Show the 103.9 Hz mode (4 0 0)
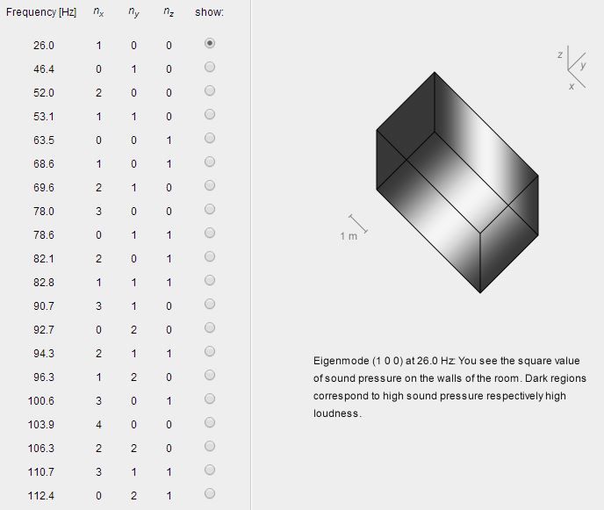Image resolution: width=604 pixels, height=510 pixels. tap(210, 422)
